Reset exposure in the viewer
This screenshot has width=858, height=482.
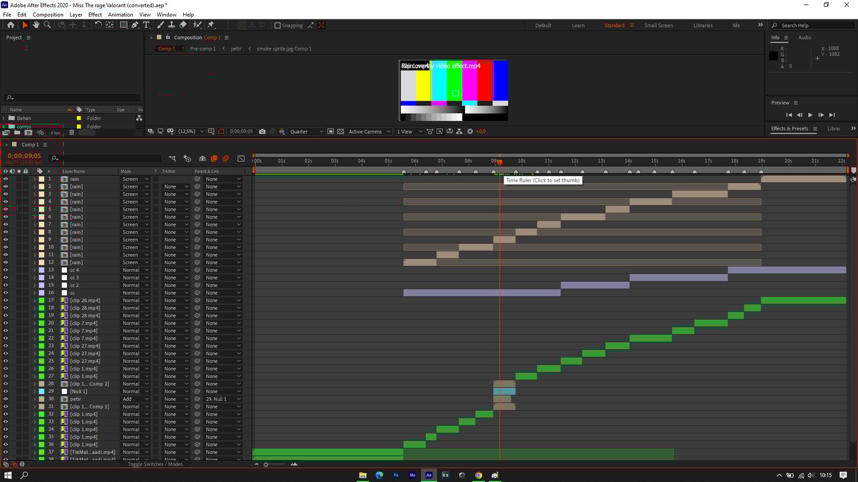click(470, 132)
